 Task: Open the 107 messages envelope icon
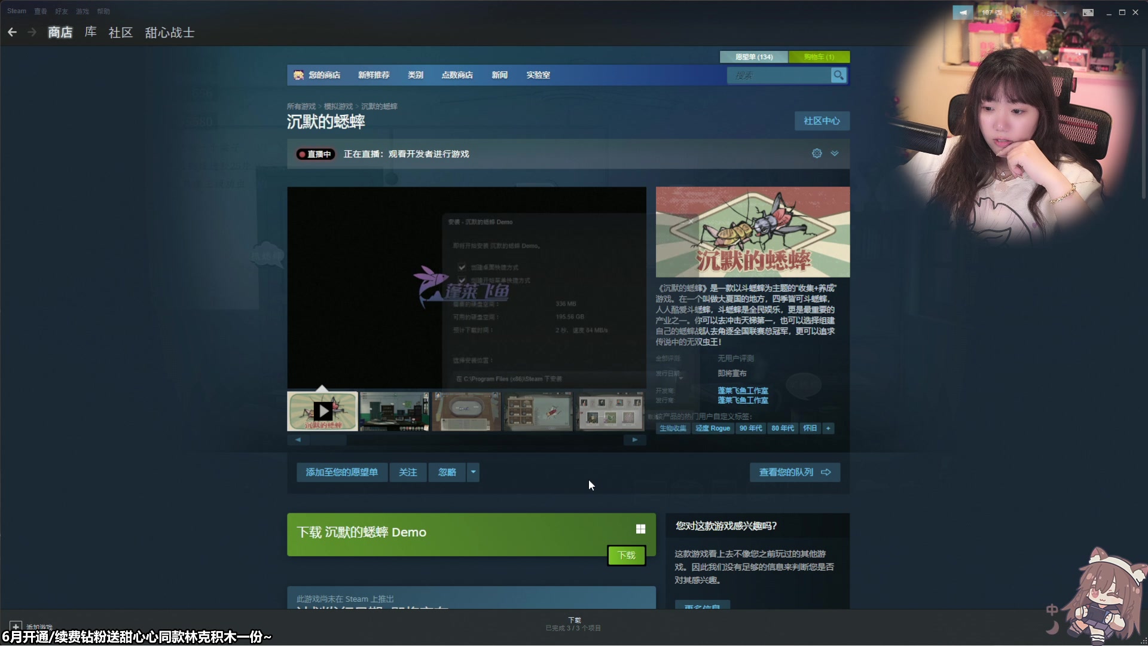(x=992, y=12)
